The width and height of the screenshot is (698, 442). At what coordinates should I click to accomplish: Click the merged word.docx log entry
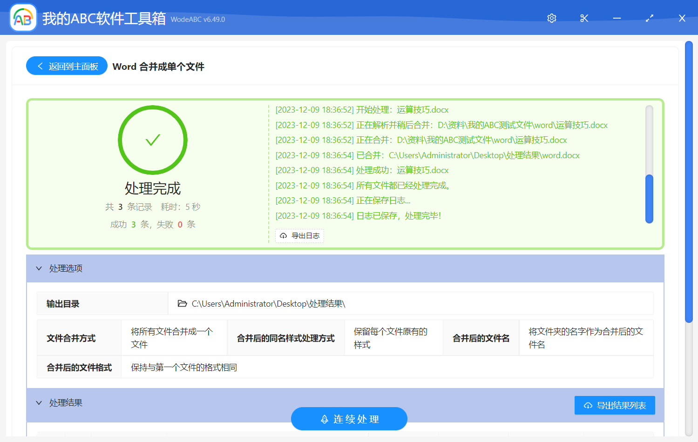click(427, 155)
